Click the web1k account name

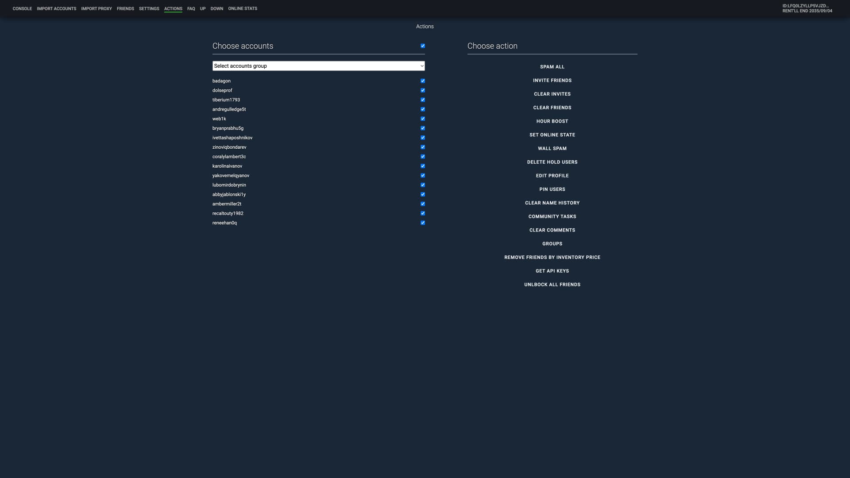coord(219,119)
